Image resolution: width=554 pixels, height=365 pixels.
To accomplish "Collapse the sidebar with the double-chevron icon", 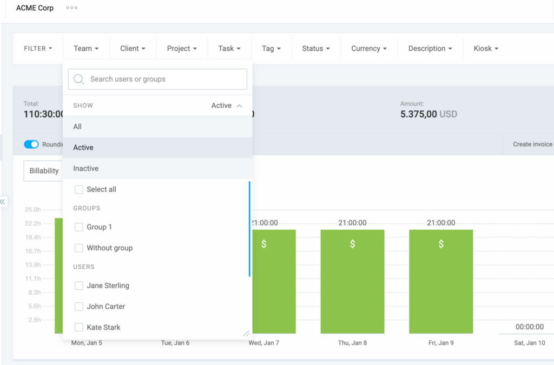I will pyautogui.click(x=3, y=202).
